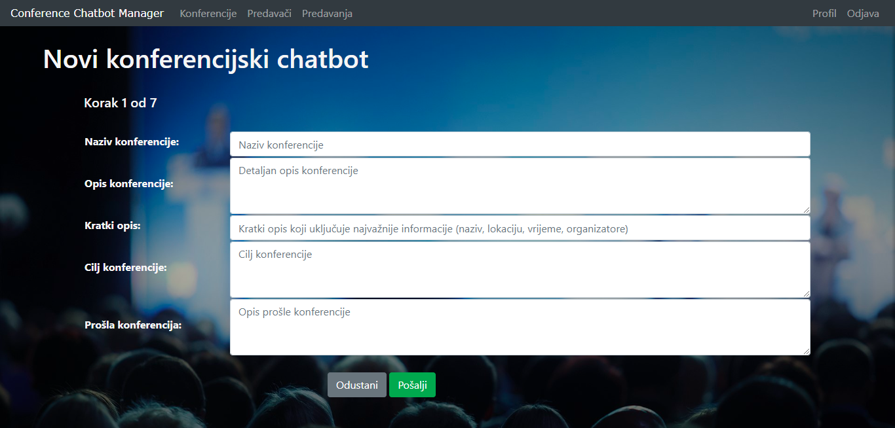Click the Novi konferencijski chatbot heading
The image size is (895, 428).
click(x=206, y=59)
